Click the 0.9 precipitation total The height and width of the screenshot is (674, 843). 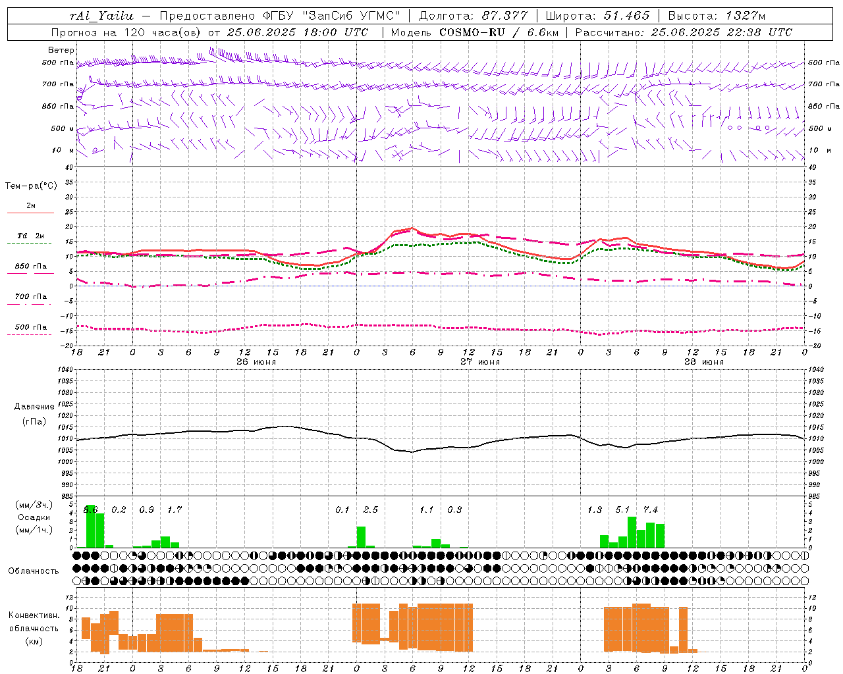147,509
